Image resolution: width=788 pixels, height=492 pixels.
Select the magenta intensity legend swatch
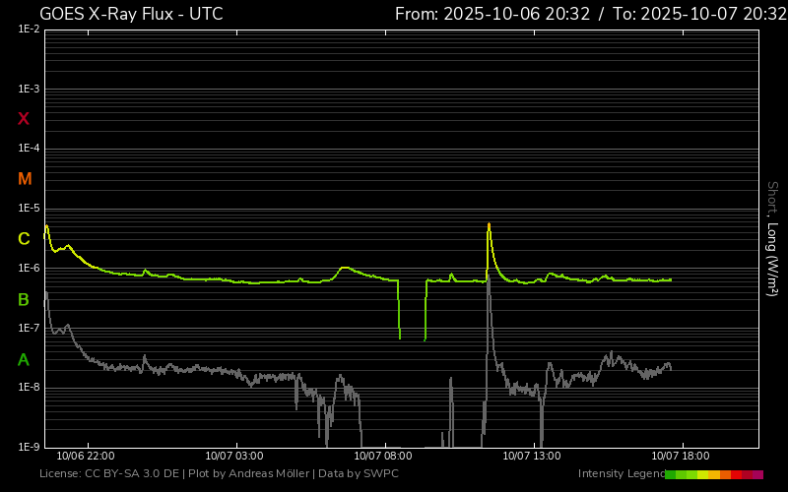(x=757, y=474)
